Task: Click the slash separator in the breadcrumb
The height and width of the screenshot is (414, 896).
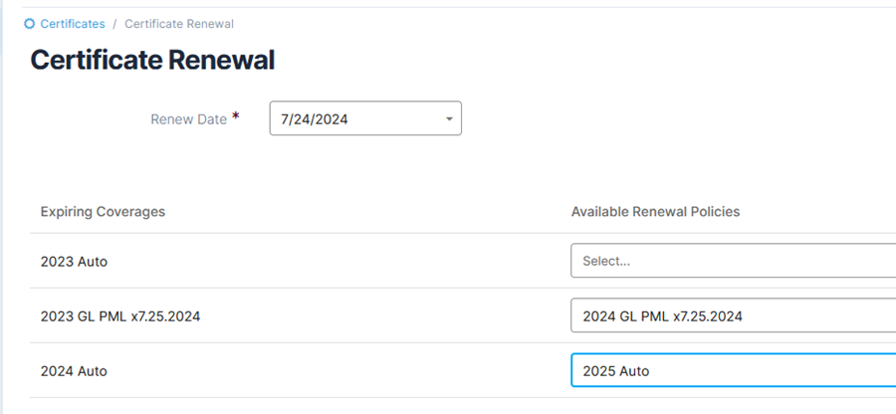Action: click(x=114, y=24)
